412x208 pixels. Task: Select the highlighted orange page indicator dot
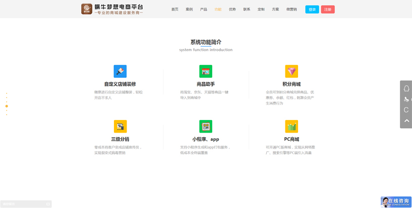[x=7, y=107]
